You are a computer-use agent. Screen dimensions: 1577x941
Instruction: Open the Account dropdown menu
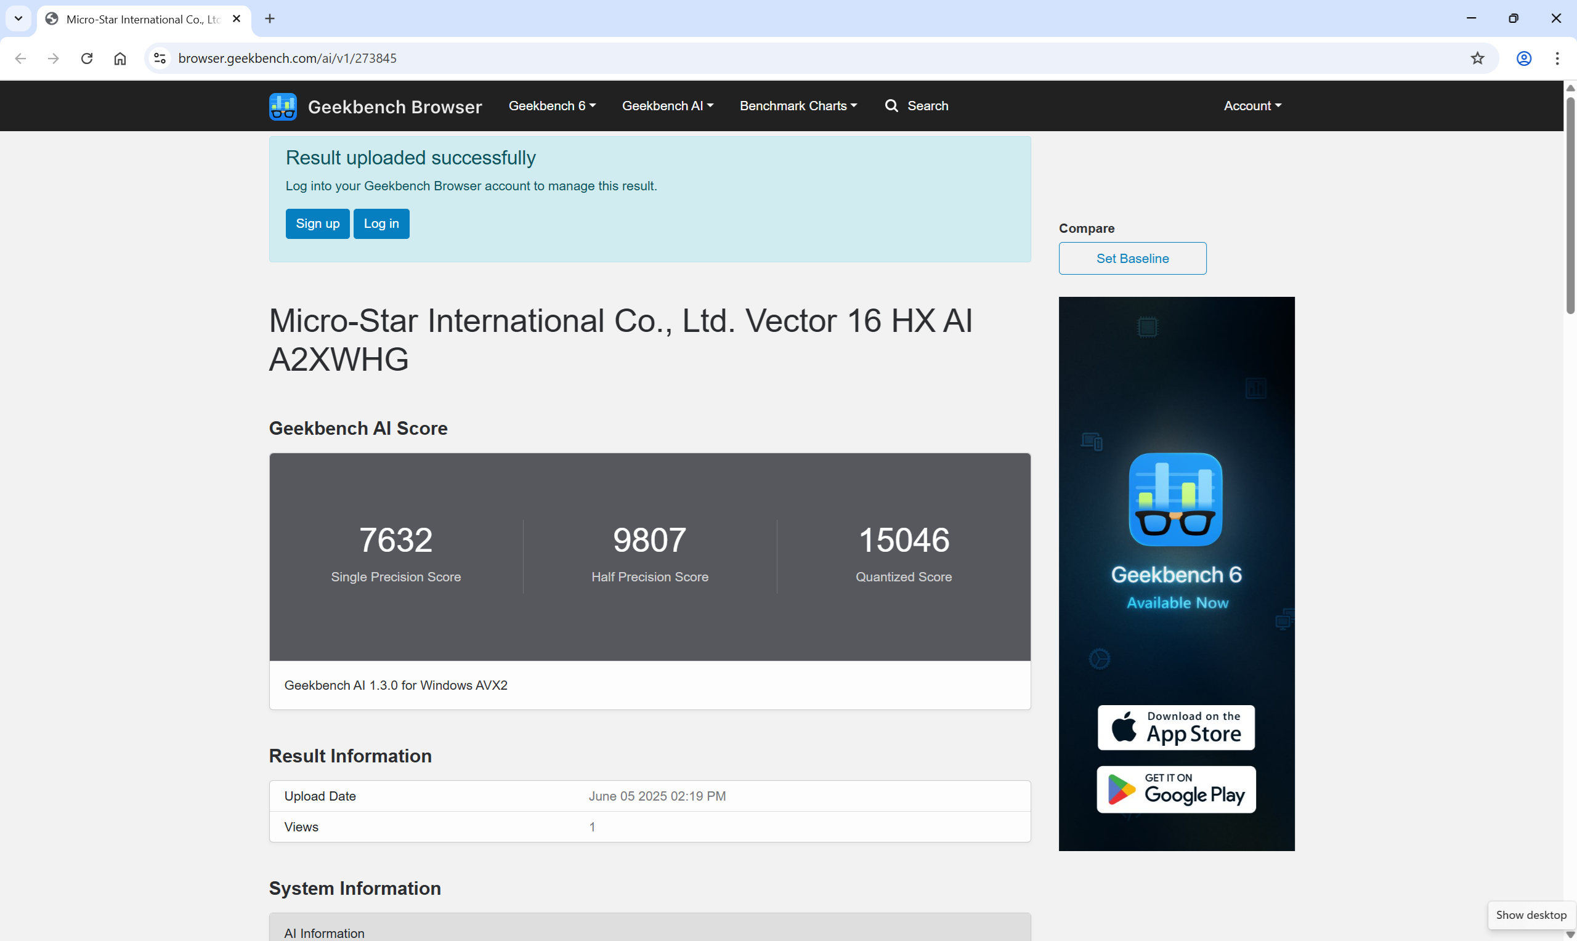[x=1252, y=106]
